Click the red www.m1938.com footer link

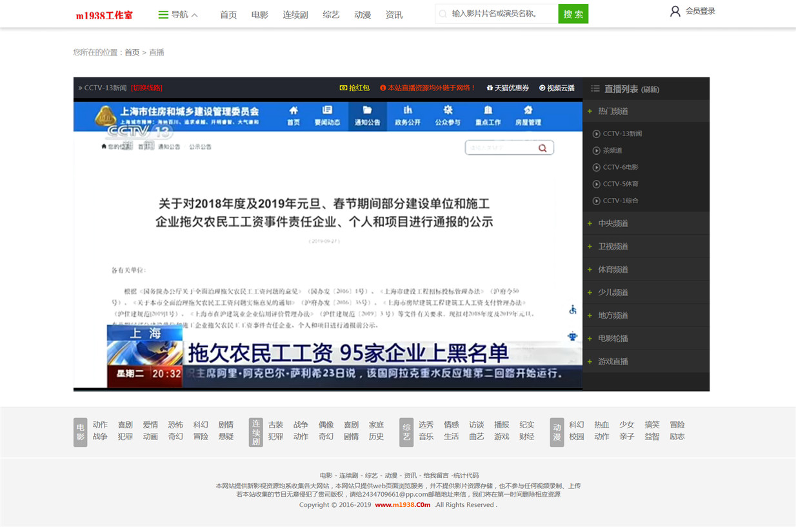tap(403, 505)
